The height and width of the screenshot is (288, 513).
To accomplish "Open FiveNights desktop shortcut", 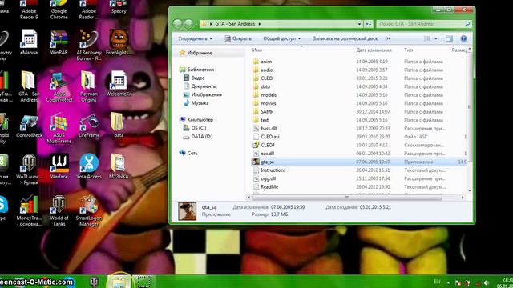I will click(119, 42).
